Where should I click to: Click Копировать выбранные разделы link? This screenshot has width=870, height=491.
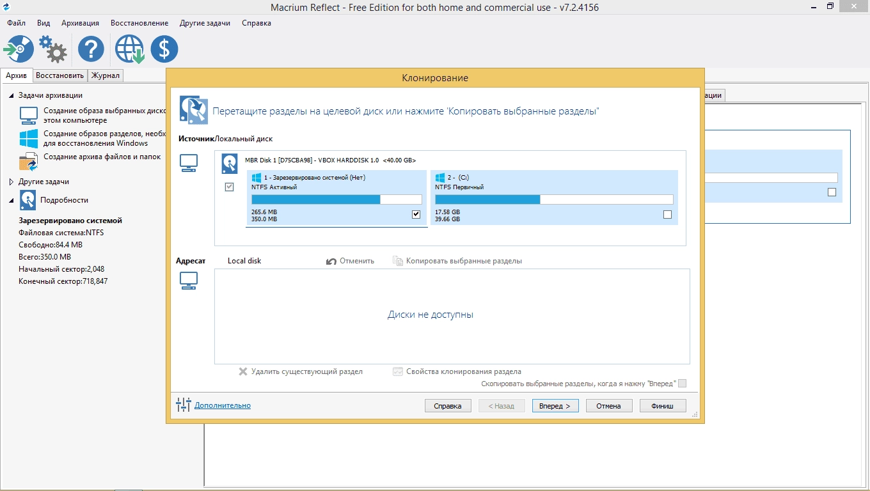coord(464,261)
